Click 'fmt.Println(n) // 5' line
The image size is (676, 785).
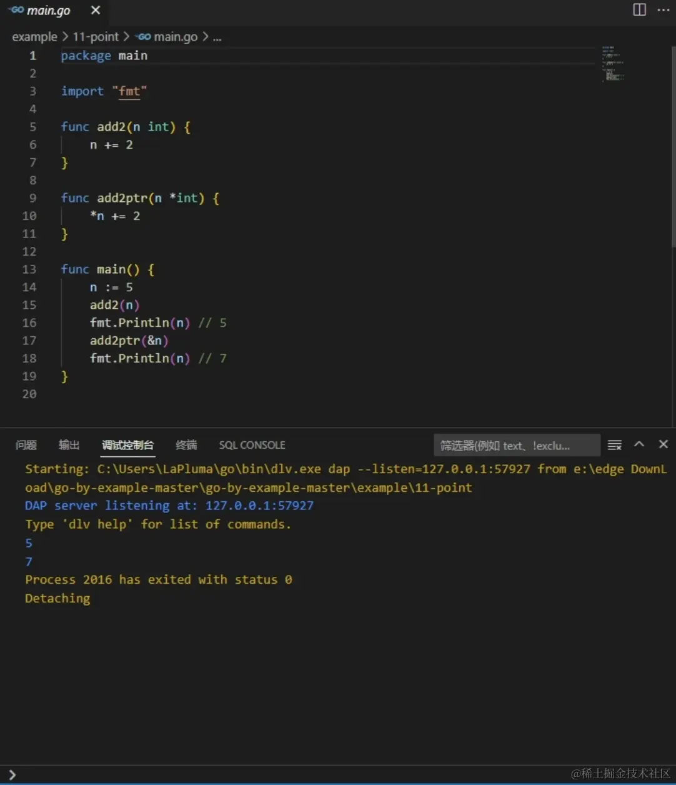pos(158,323)
